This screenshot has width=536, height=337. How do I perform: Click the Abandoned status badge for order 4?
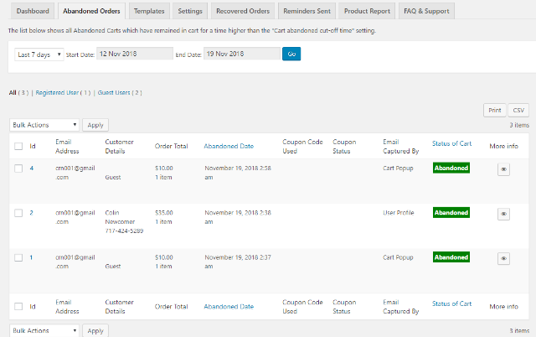451,168
